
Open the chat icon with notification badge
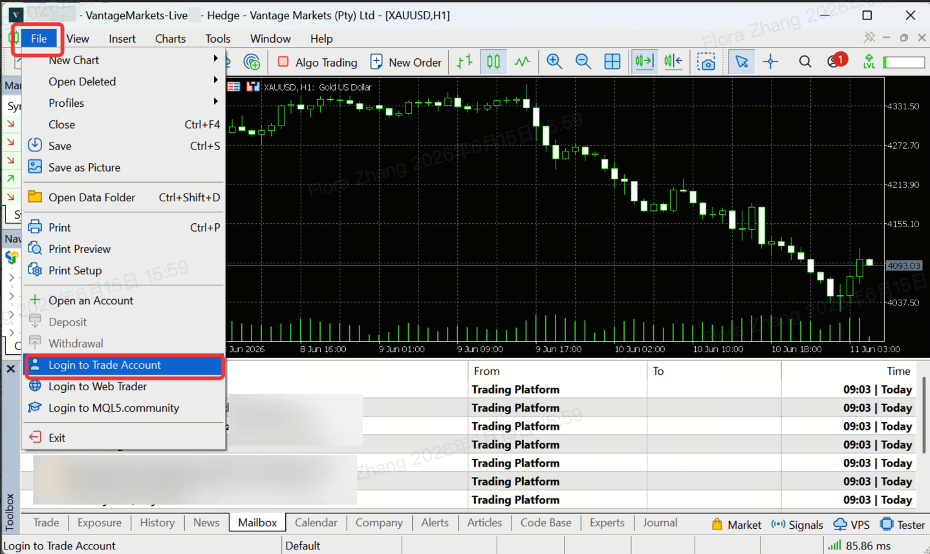pos(837,61)
